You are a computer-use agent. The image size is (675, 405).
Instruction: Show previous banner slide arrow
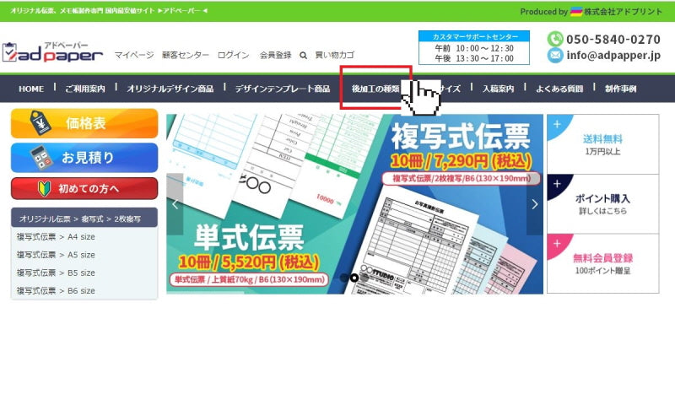pyautogui.click(x=175, y=204)
